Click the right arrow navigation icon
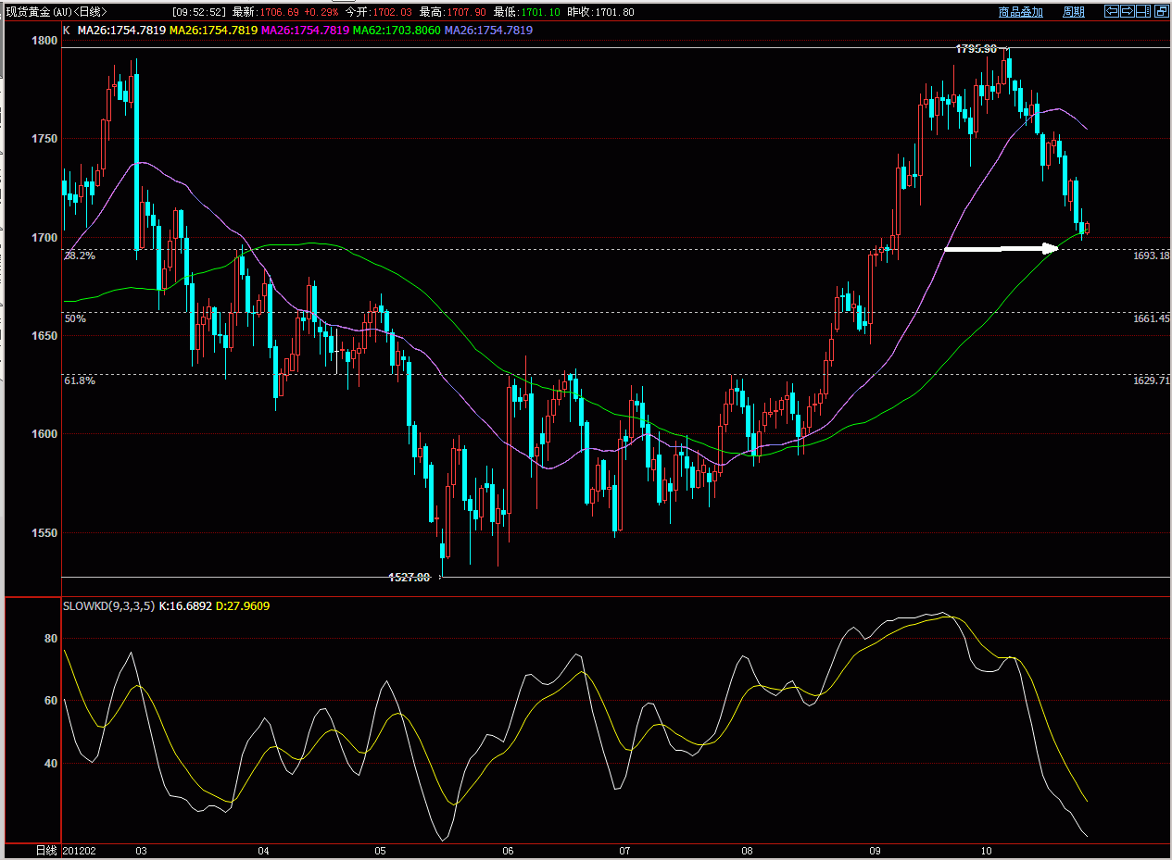Image resolution: width=1172 pixels, height=860 pixels. click(x=1128, y=11)
